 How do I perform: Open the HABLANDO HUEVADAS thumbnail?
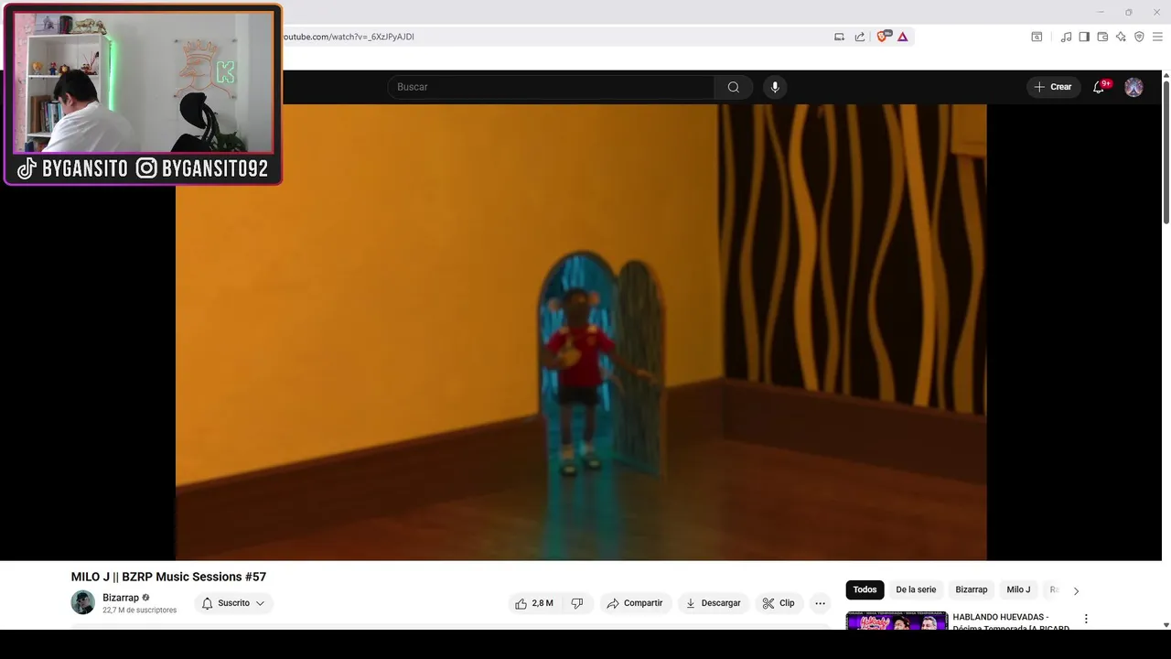[x=897, y=621]
